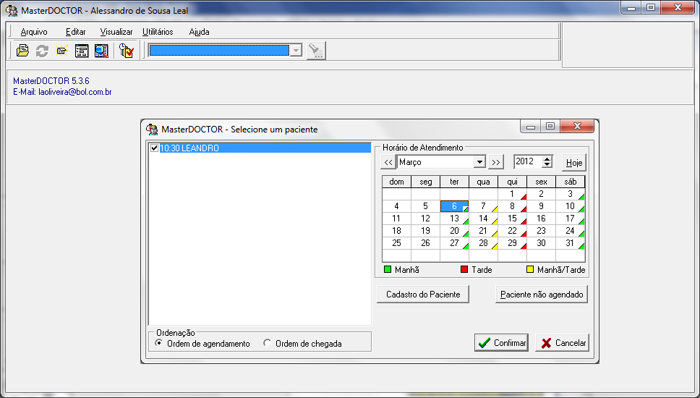Select day 31 in the calendar

click(570, 243)
